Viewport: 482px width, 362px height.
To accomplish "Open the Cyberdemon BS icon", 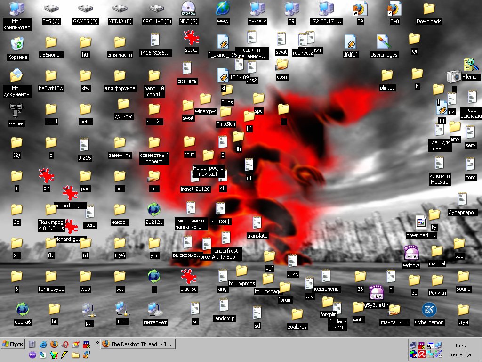I will (429, 314).
